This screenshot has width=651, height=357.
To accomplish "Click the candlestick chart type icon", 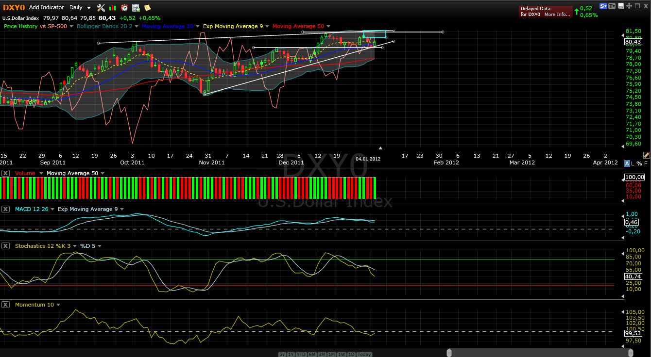I will click(x=113, y=7).
